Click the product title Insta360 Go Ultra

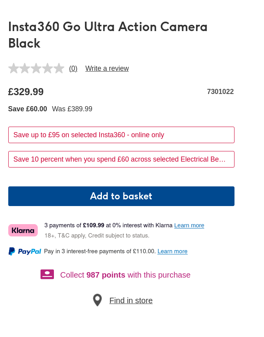tap(107, 35)
